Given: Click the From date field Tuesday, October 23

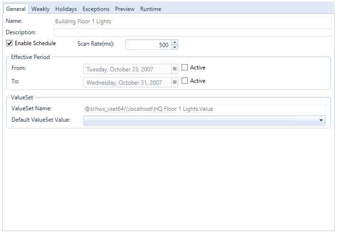Looking at the screenshot, I should tap(127, 69).
